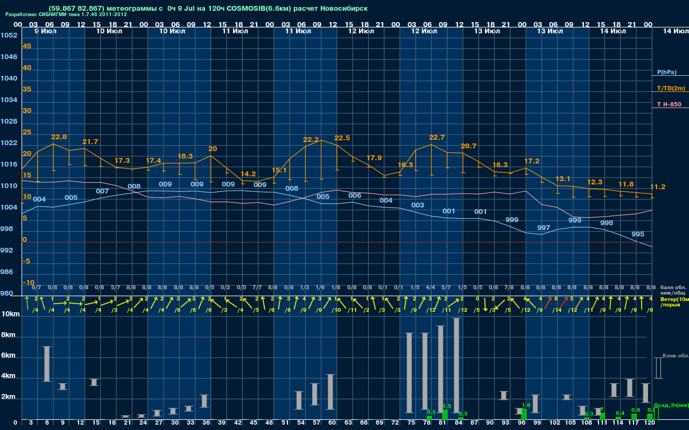
Task: Click the 1034 pressure axis value
Action: click(x=9, y=100)
